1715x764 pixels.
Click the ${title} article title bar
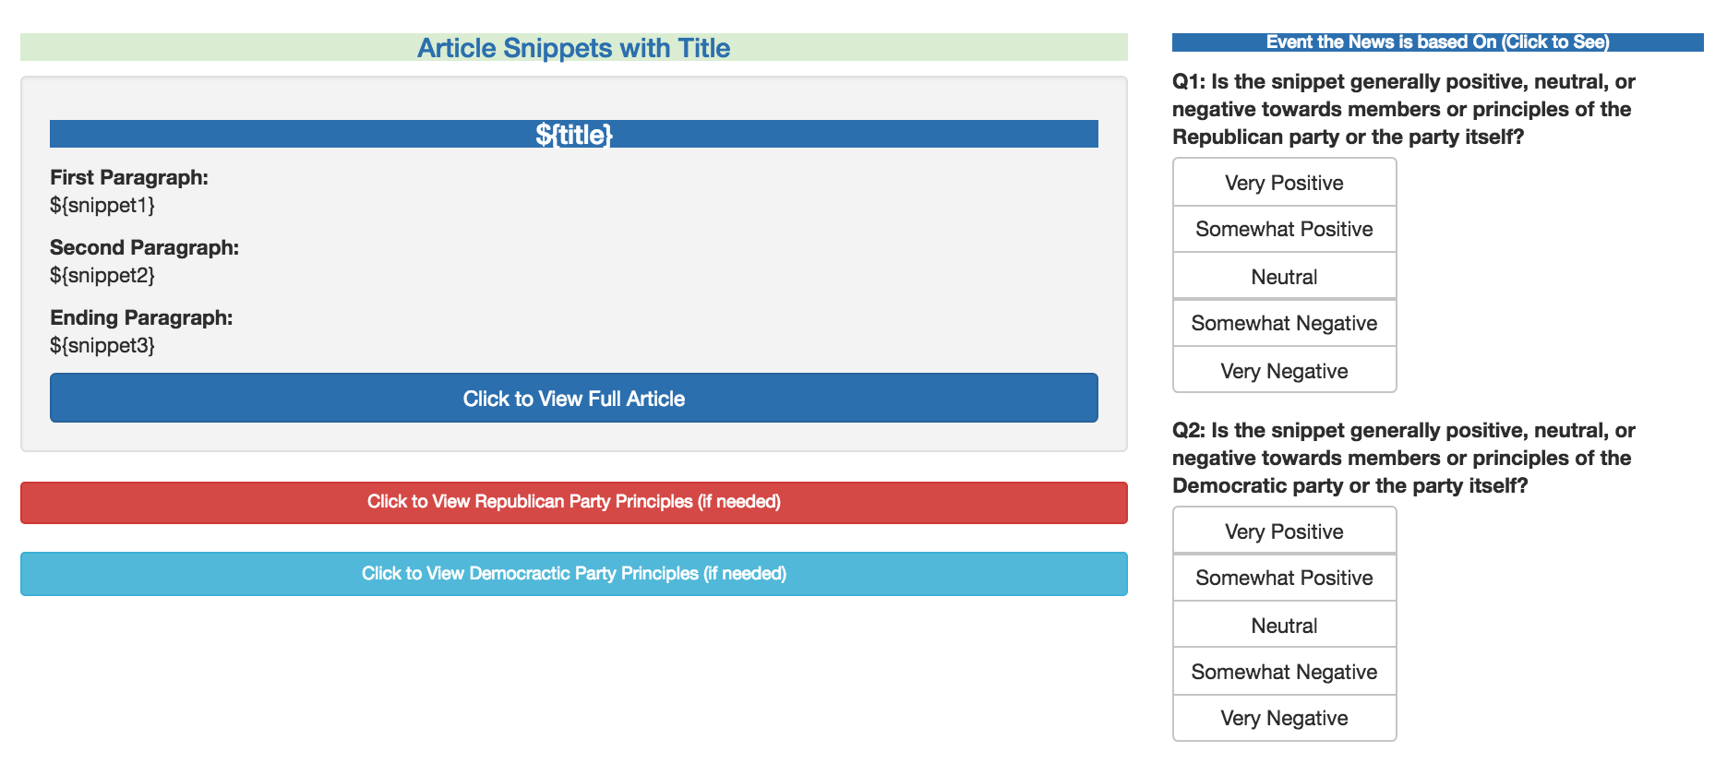573,135
